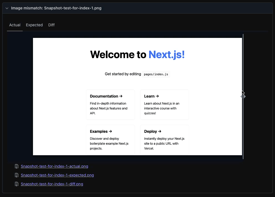Click the pages/index.js code snippet
Screen dimensions: 275x197
156,74
